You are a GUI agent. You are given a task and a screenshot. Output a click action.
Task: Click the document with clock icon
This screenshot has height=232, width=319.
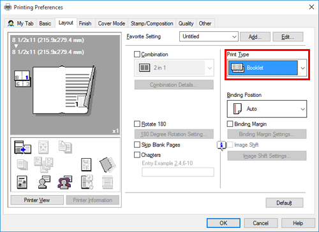tap(87, 182)
